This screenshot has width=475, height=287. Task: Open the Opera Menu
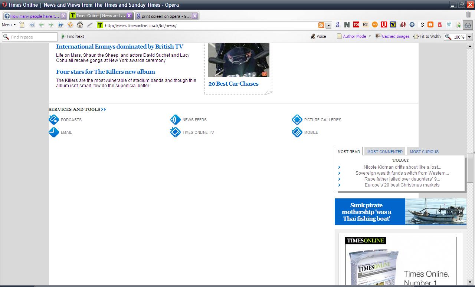pos(9,25)
